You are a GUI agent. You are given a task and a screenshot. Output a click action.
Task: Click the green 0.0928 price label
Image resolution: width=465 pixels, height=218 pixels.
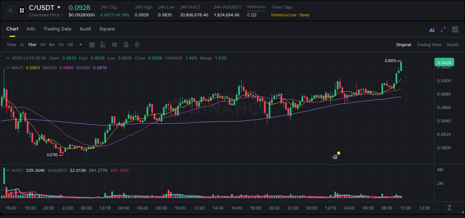[444, 62]
